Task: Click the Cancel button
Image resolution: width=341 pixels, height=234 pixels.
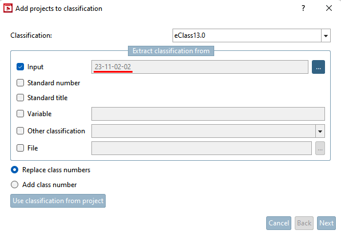Action: (279, 223)
